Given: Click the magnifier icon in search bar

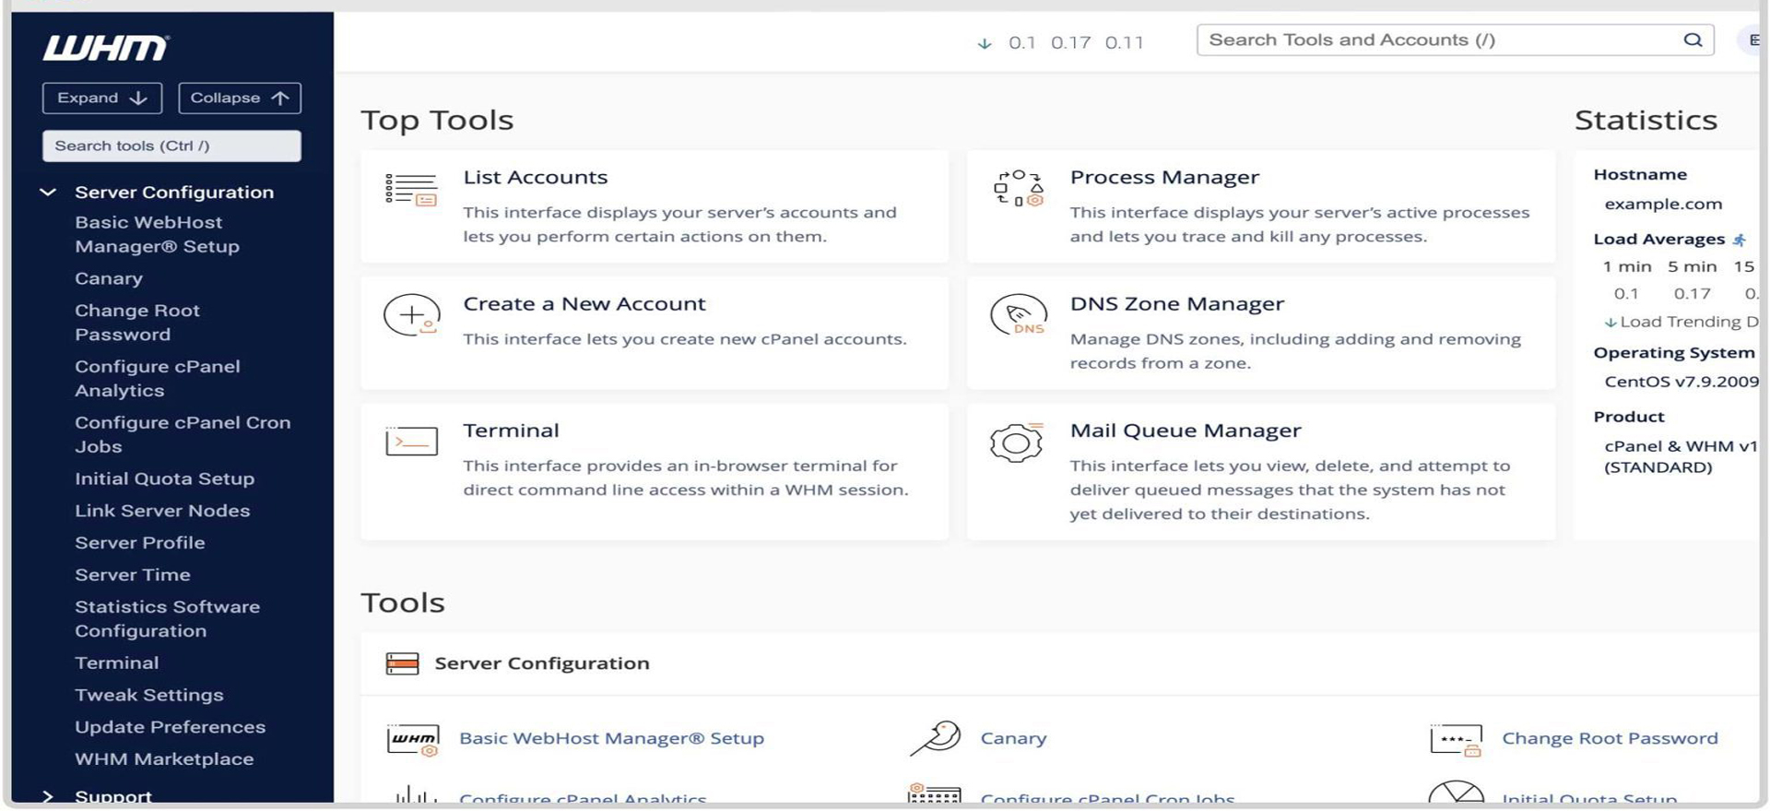Looking at the screenshot, I should coord(1693,40).
